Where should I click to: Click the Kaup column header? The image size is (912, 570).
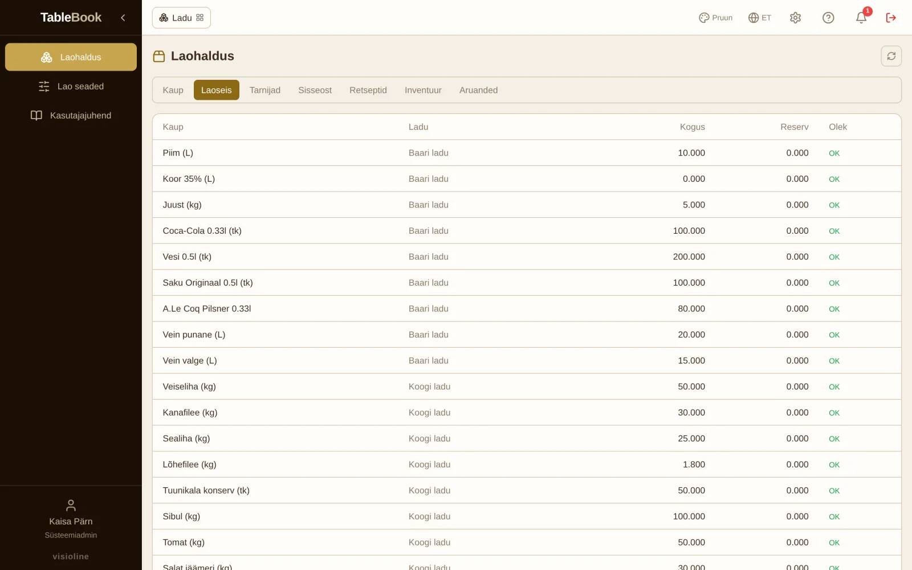tap(173, 127)
